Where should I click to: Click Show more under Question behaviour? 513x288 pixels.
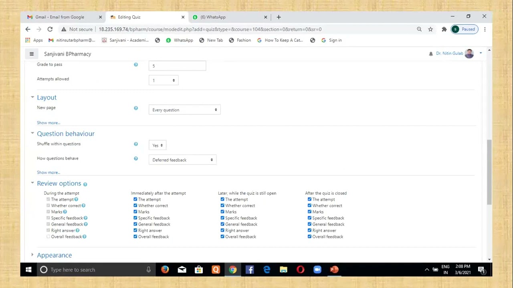click(48, 172)
